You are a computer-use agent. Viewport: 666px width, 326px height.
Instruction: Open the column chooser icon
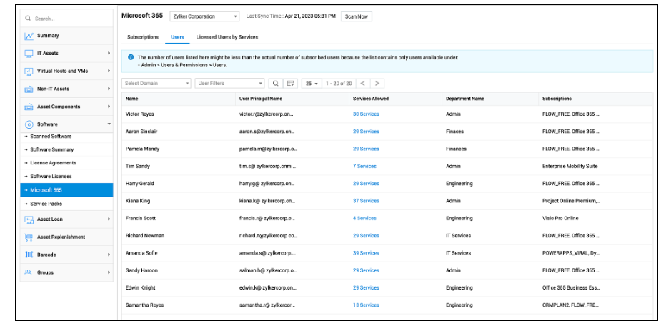coord(290,84)
